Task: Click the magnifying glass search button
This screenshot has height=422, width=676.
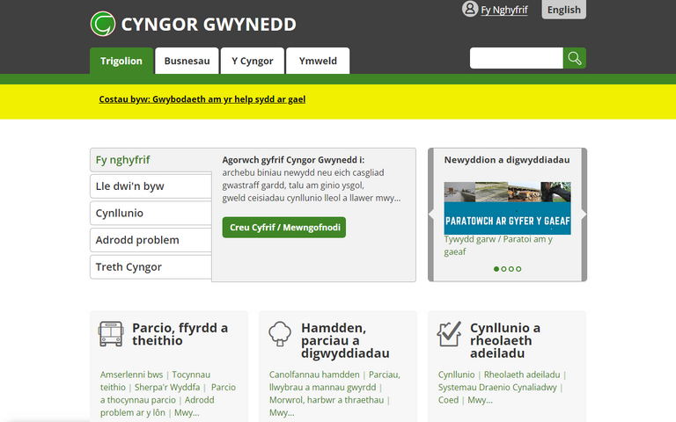Action: (575, 59)
